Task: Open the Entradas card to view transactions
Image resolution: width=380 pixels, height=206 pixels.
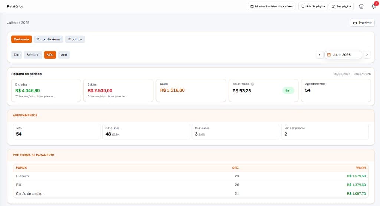Action: 46,90
